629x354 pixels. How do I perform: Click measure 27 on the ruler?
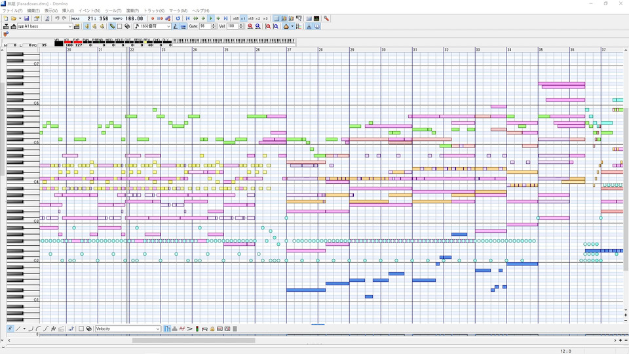tap(289, 49)
